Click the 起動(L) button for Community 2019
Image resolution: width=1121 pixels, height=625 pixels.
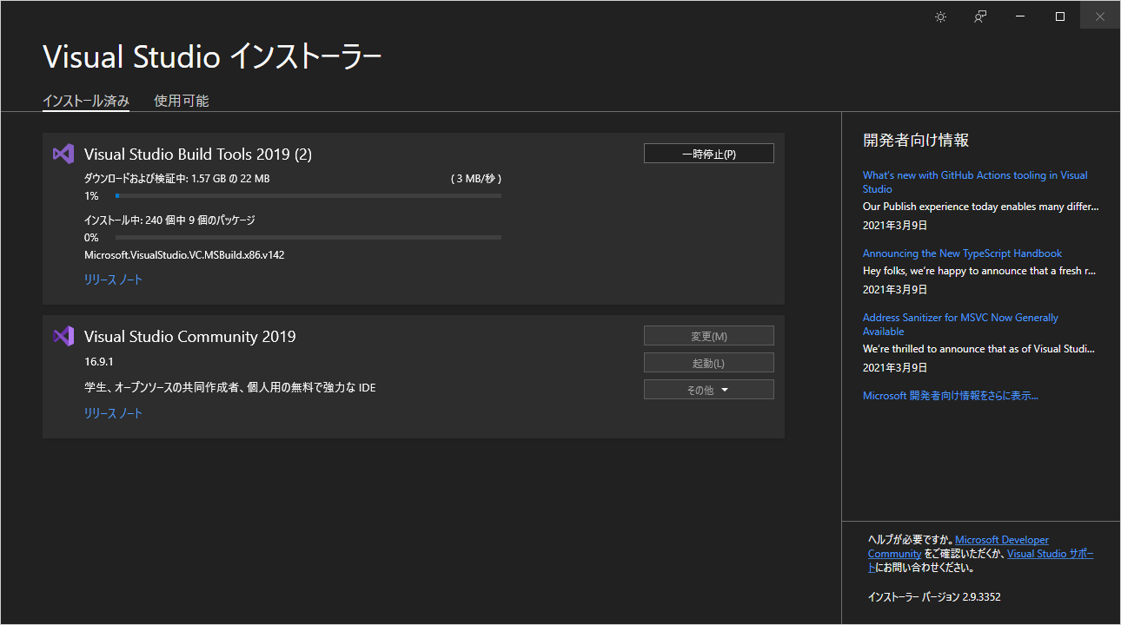click(x=709, y=363)
